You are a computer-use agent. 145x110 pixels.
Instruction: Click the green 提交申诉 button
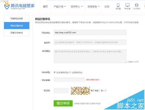coord(63,103)
